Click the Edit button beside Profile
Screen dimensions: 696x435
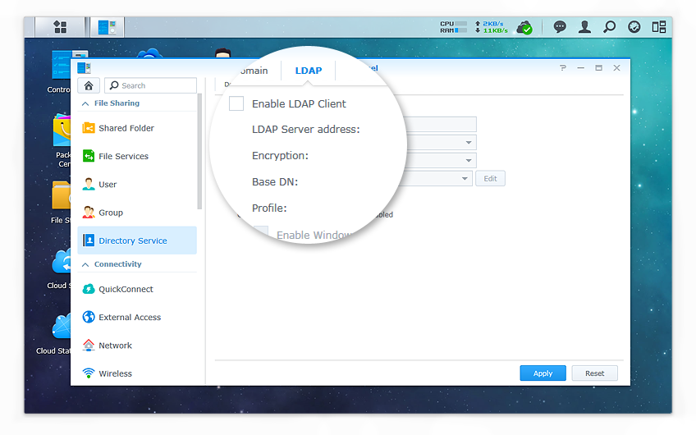pos(490,178)
